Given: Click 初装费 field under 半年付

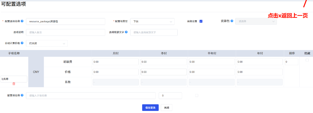Looking at the screenshot, I should [212, 62].
